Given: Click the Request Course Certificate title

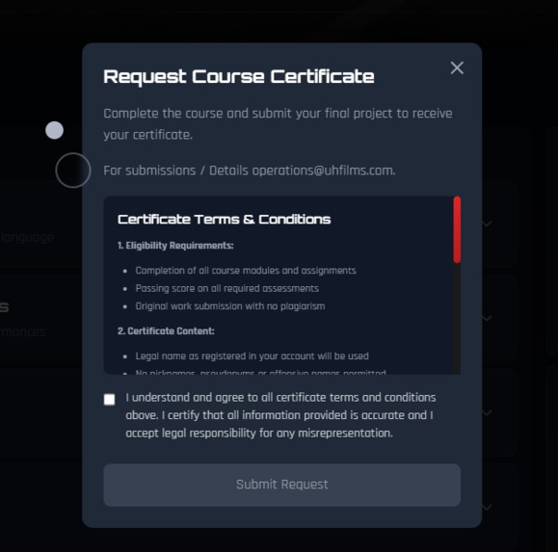Looking at the screenshot, I should tap(239, 77).
